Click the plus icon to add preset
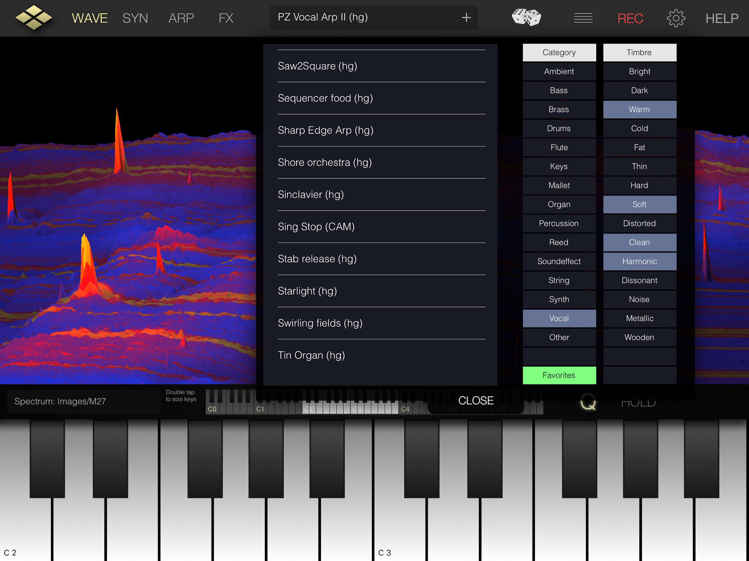Viewport: 749px width, 561px height. [466, 18]
